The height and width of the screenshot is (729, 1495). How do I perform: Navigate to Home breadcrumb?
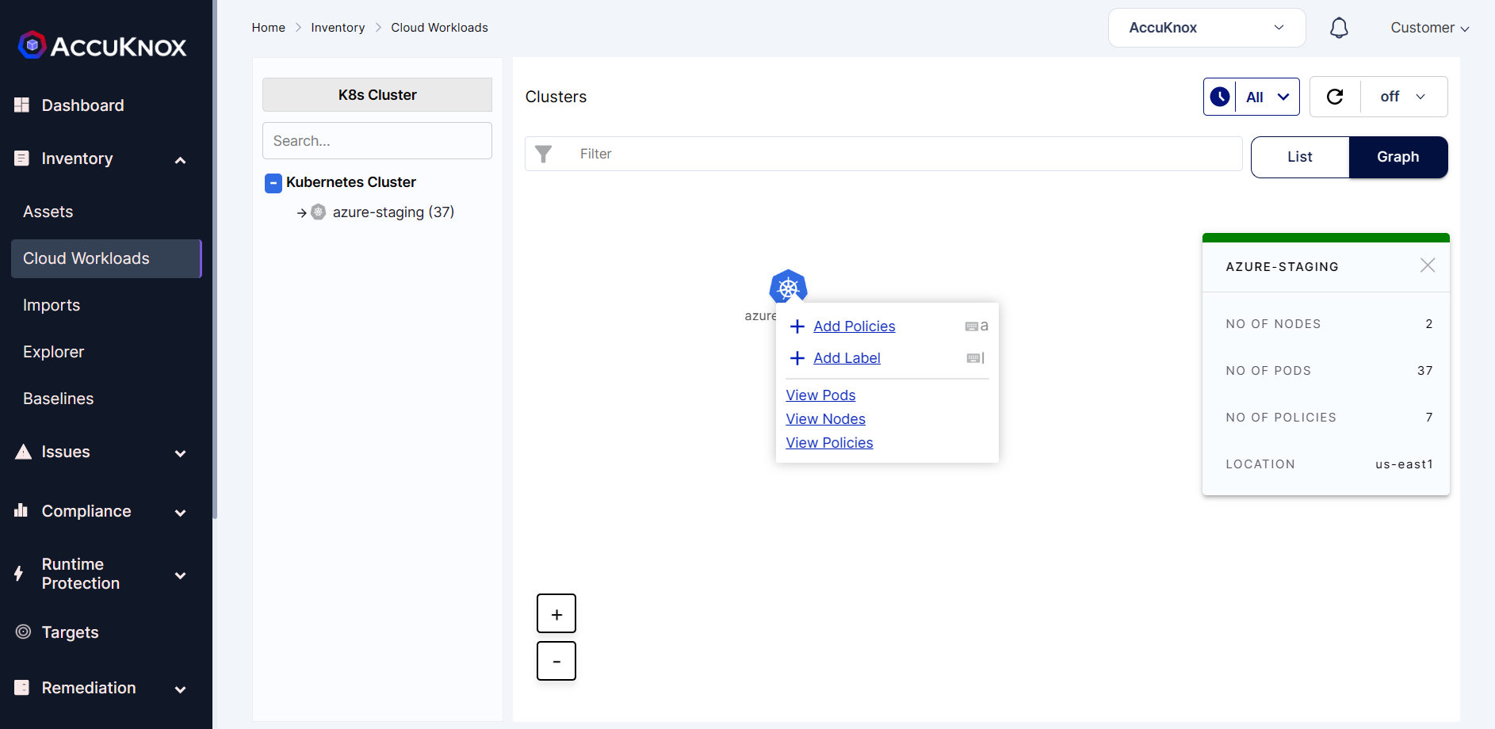(269, 28)
